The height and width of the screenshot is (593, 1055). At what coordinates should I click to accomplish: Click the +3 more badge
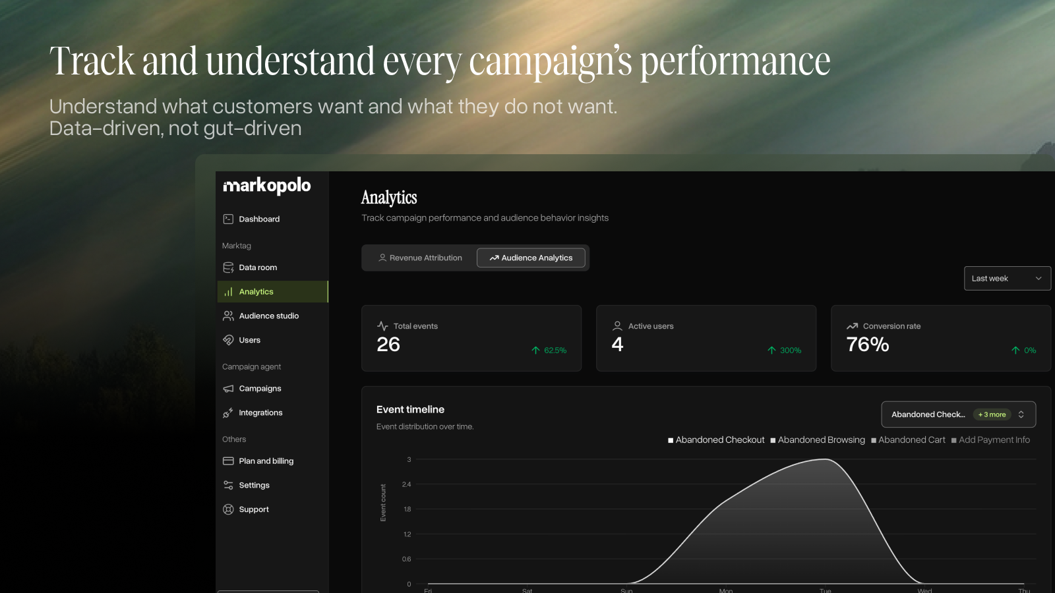tap(992, 414)
